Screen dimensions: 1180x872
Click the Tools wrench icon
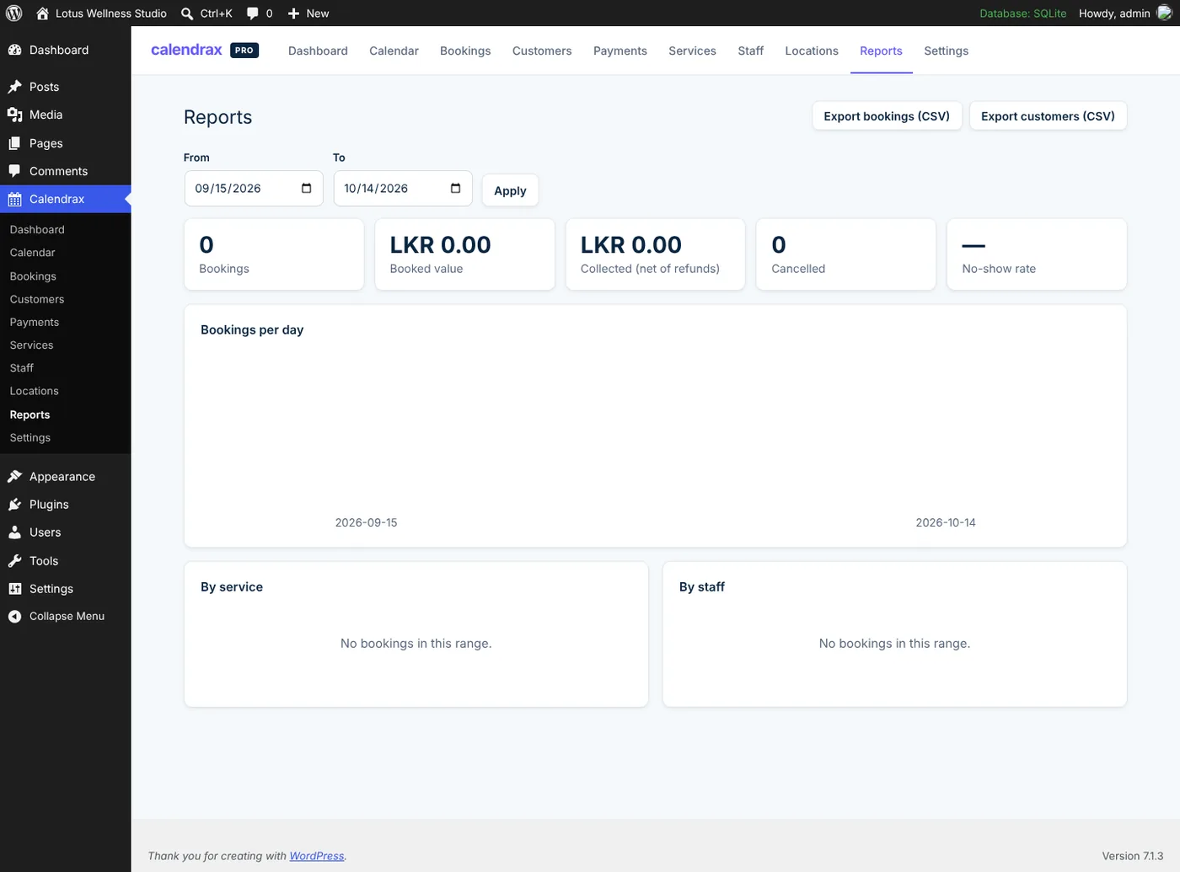tap(14, 561)
